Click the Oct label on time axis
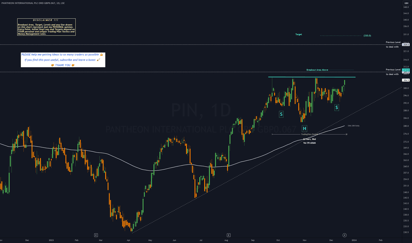 click(x=278, y=240)
